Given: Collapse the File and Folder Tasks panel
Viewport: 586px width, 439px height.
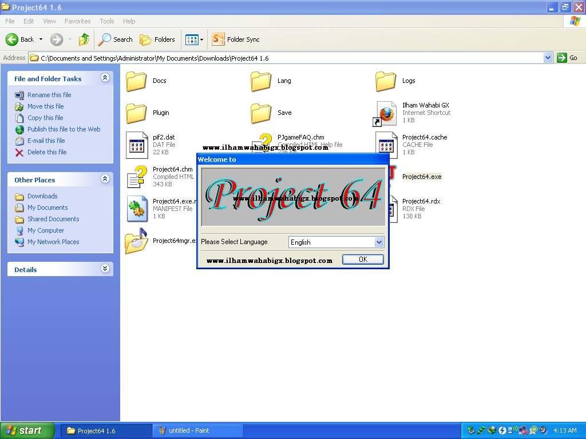Looking at the screenshot, I should [x=105, y=78].
